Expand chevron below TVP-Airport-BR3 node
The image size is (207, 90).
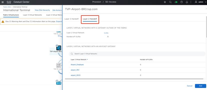click(58, 53)
